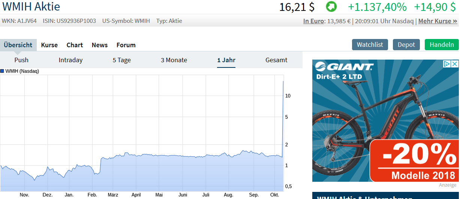Switch to the Übersicht tab
The height and width of the screenshot is (199, 460).
[x=18, y=45]
